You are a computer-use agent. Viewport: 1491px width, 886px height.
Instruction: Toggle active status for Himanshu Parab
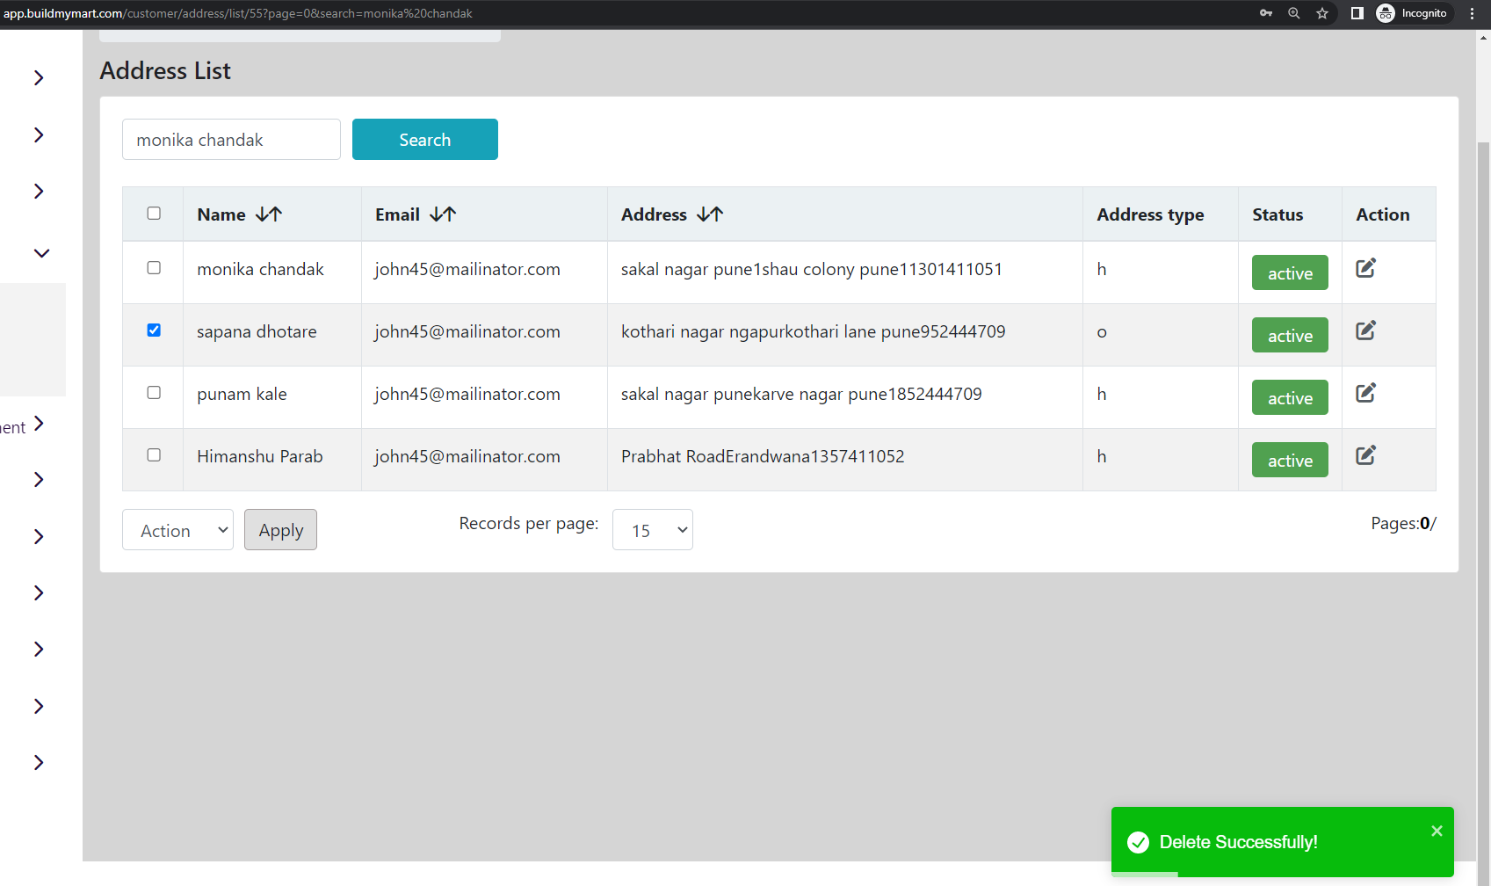point(1290,460)
